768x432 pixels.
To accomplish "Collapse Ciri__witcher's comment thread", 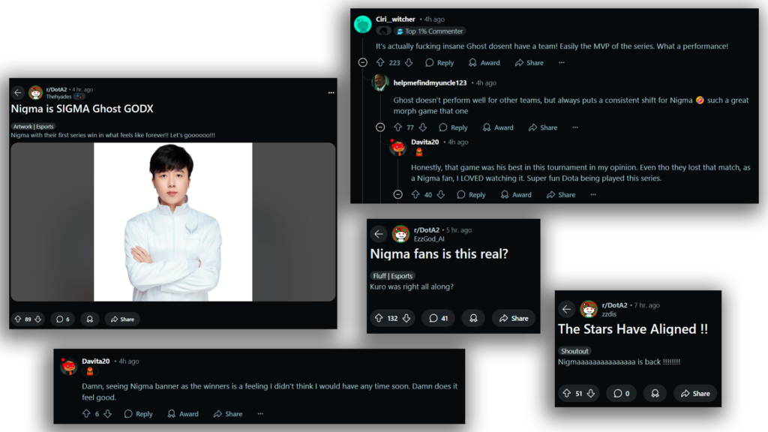I will point(362,62).
